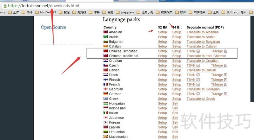Open Translate to Bulgarian link
Viewport: 254px width, 140px height.
point(203,42)
